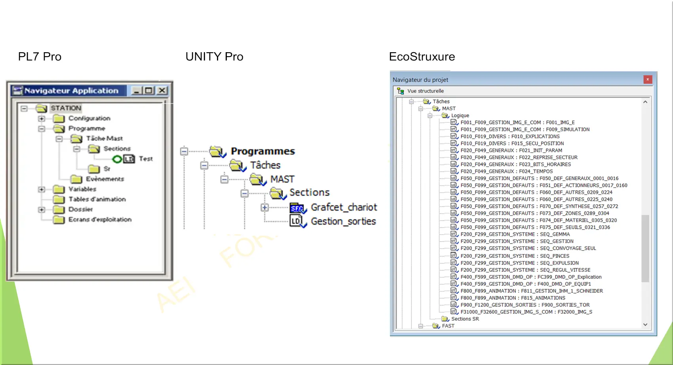673x365 pixels.
Task: Click the SFC icon of Grafcet_chariot
Action: point(298,208)
